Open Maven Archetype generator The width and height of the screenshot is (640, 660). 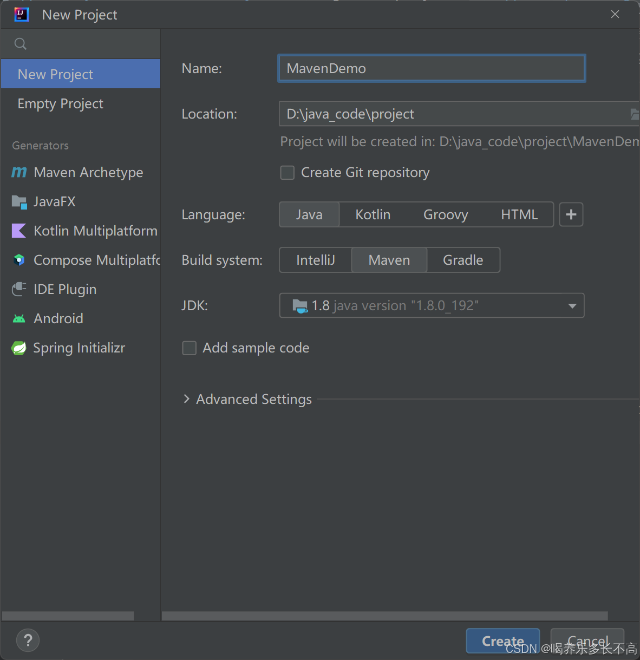[80, 172]
